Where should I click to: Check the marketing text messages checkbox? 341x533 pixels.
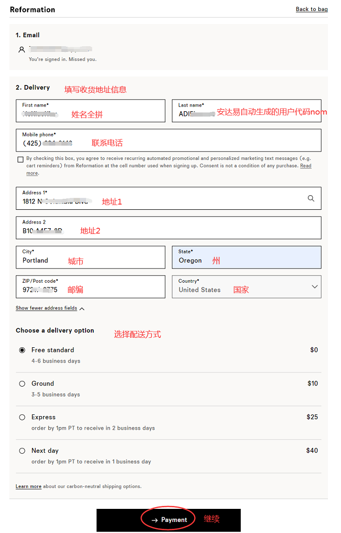coord(20,159)
